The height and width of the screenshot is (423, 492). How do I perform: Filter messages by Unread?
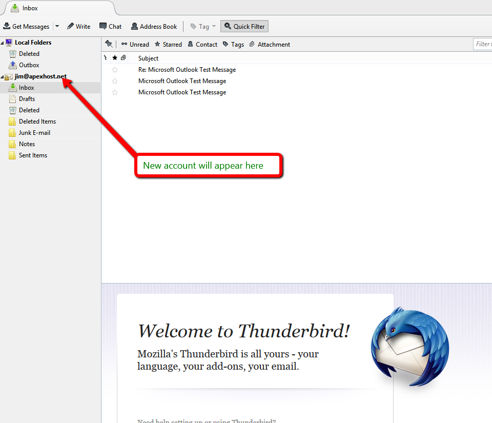click(x=135, y=45)
